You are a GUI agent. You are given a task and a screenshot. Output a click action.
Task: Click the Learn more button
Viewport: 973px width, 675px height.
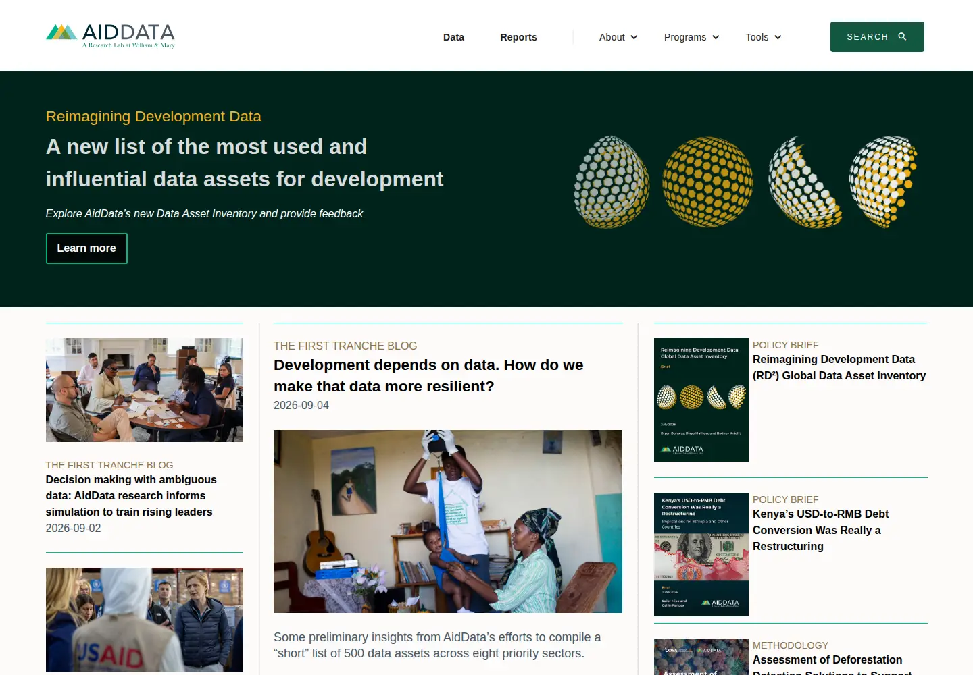(x=86, y=248)
